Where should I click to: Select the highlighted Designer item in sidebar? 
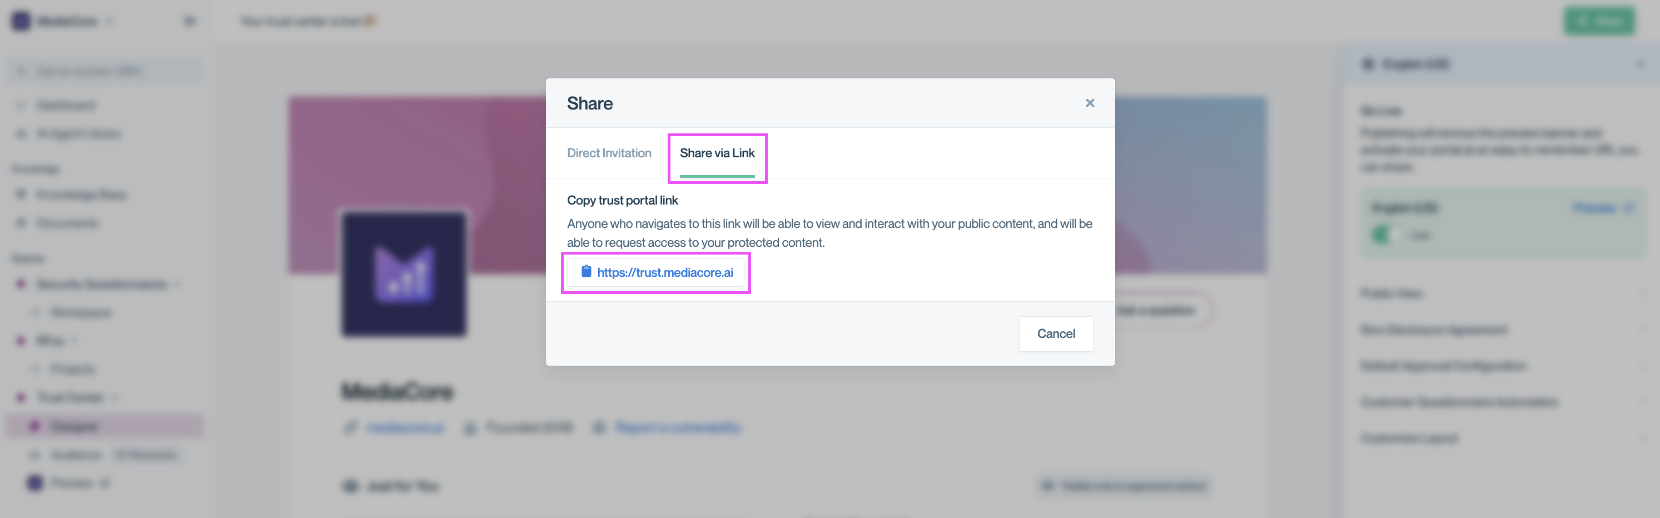(x=105, y=426)
